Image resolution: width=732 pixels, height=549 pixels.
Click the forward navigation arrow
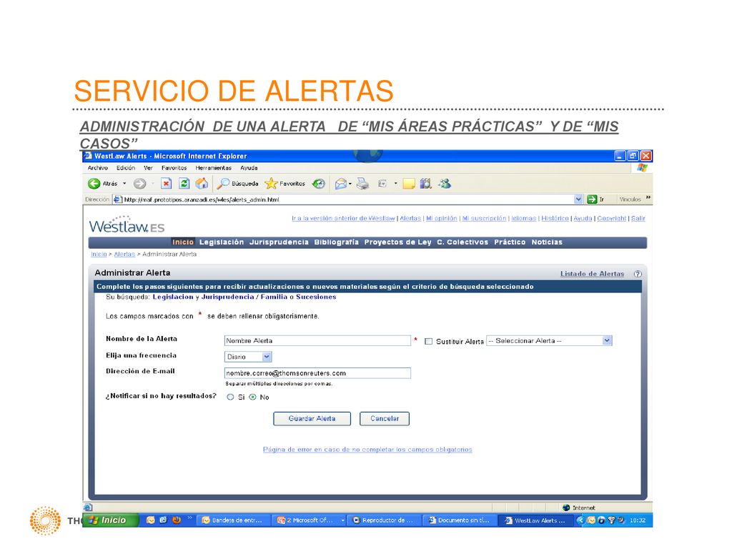139,184
